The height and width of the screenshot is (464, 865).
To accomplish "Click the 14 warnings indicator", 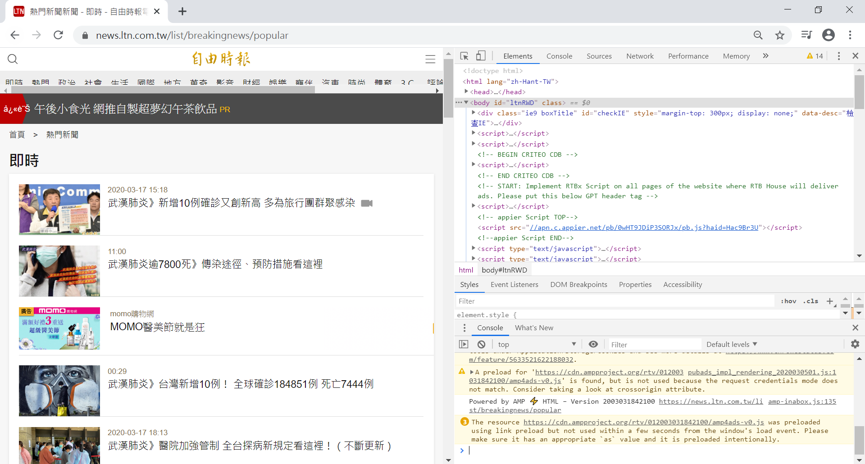I will (x=815, y=56).
